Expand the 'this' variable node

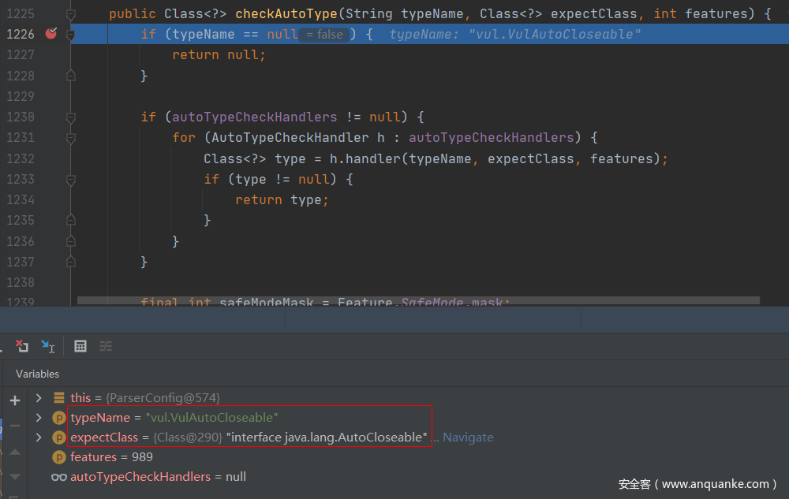[x=39, y=398]
